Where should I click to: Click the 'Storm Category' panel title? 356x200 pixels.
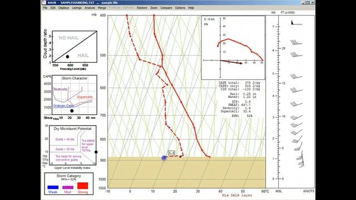click(68, 176)
